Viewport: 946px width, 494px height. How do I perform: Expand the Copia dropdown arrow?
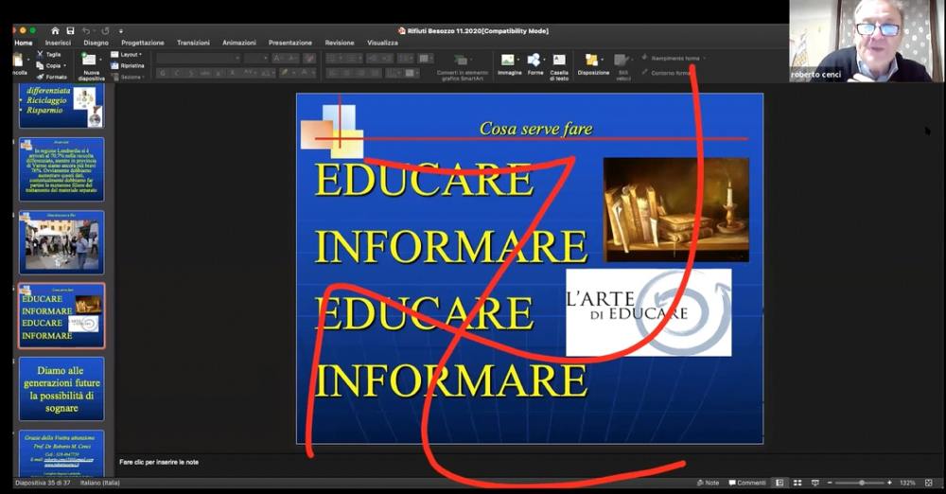click(65, 65)
